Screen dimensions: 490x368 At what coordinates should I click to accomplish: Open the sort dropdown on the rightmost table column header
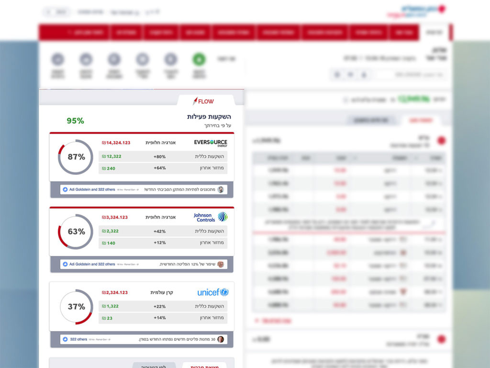[416, 158]
